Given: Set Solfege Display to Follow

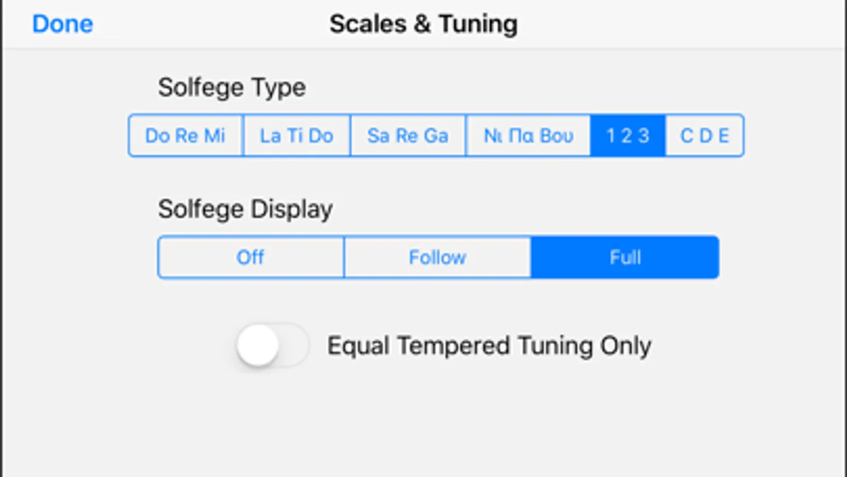Looking at the screenshot, I should pos(438,258).
